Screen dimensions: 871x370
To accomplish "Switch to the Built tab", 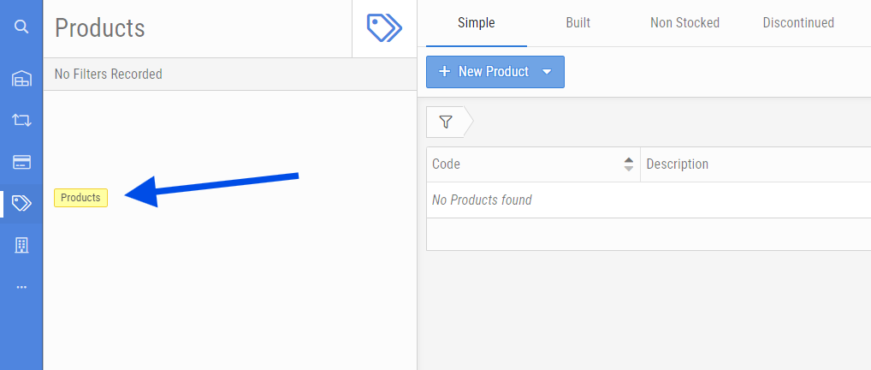I will click(578, 23).
